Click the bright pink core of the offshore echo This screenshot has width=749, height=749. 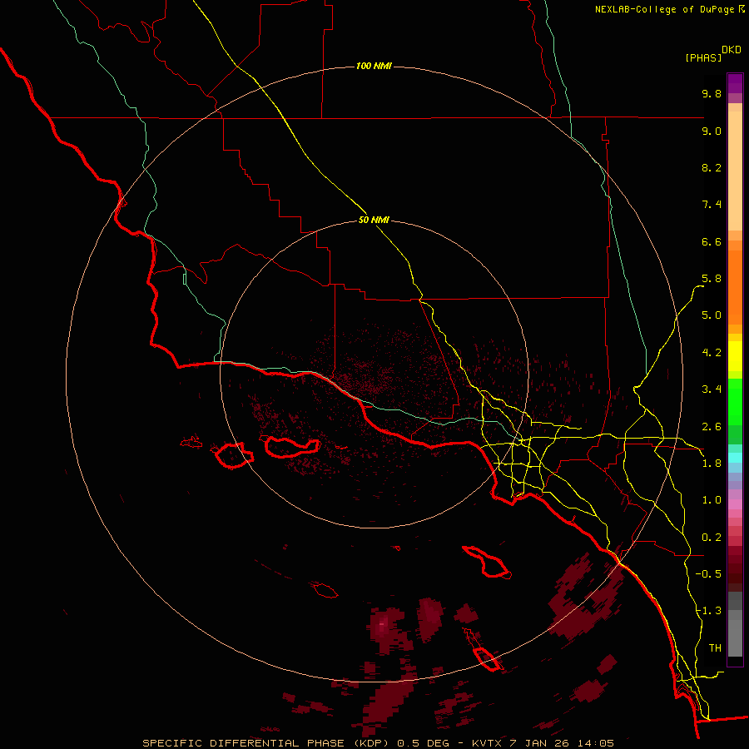coord(382,623)
